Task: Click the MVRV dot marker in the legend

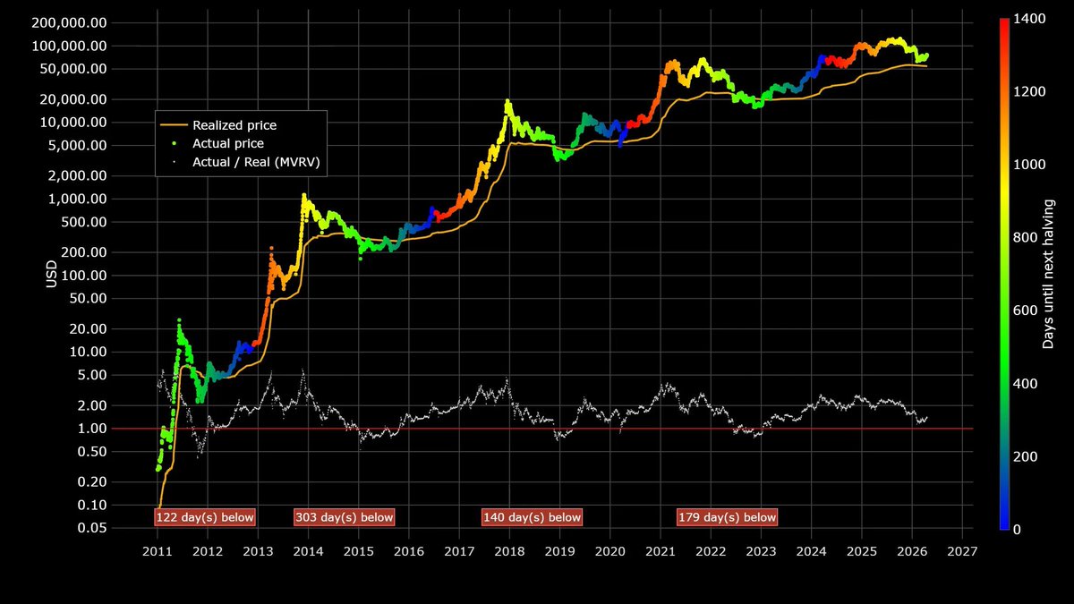Action: pyautogui.click(x=173, y=163)
